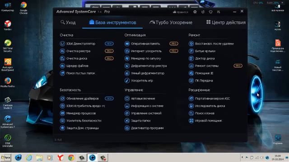This screenshot has height=162, width=289.
Task: Click IObit Истребитель вредо- link
Action: point(85,106)
